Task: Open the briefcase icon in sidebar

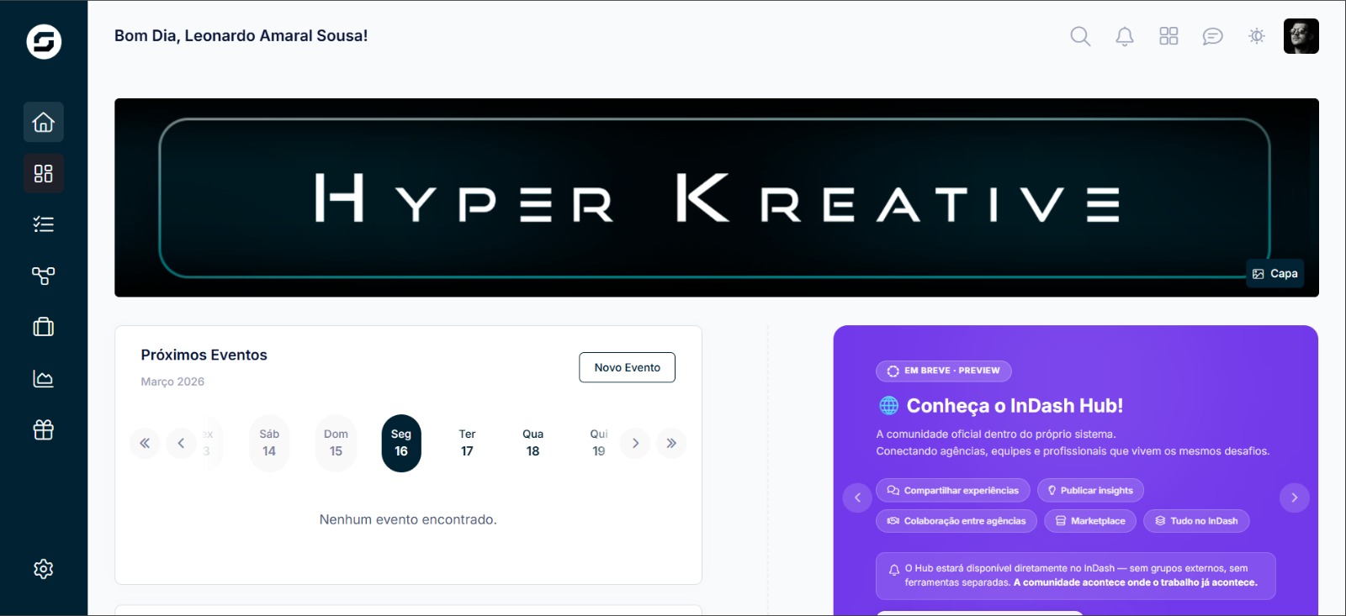Action: coord(44,327)
